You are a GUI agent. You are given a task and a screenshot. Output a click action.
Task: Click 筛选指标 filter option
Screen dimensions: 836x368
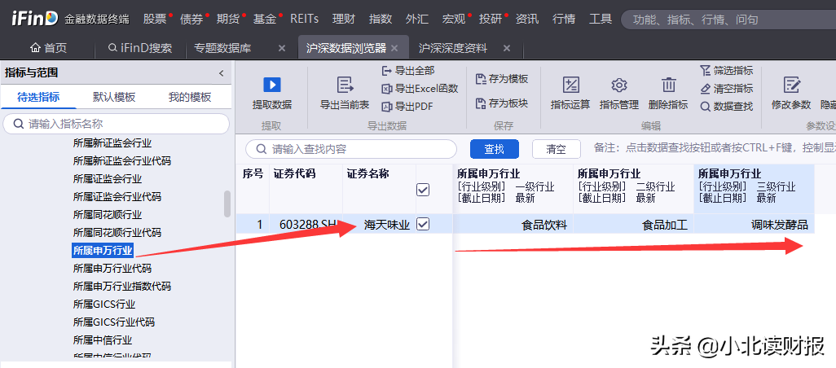[x=726, y=70]
